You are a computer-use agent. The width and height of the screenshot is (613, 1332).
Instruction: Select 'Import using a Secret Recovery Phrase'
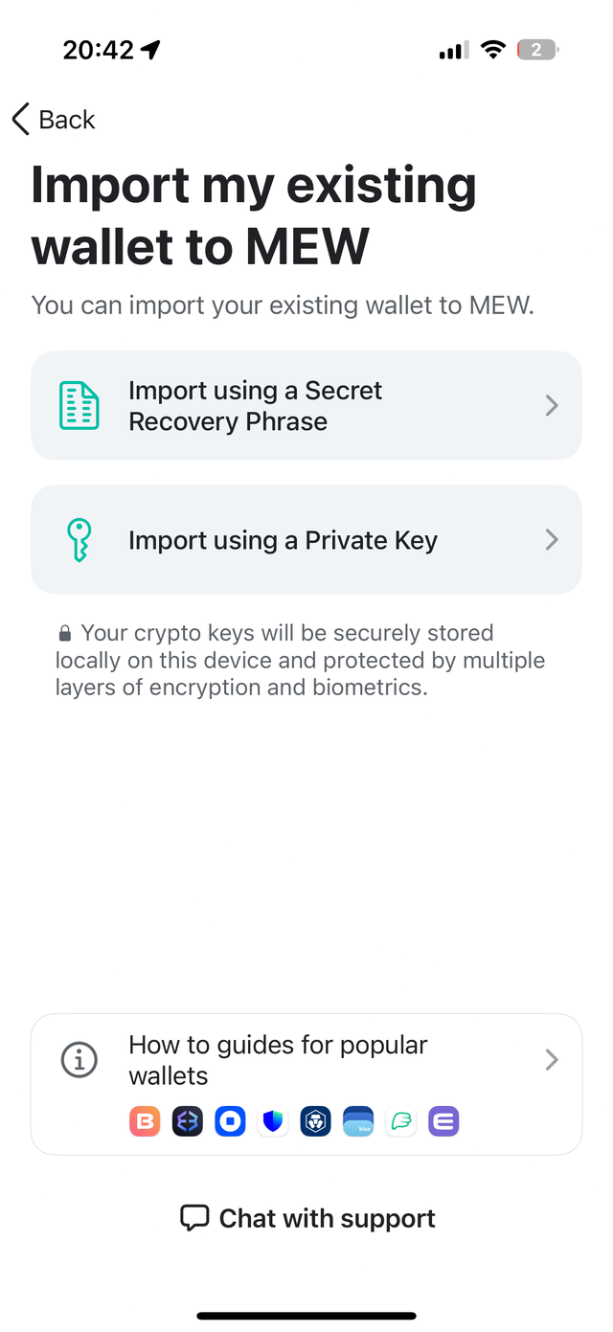point(256,406)
